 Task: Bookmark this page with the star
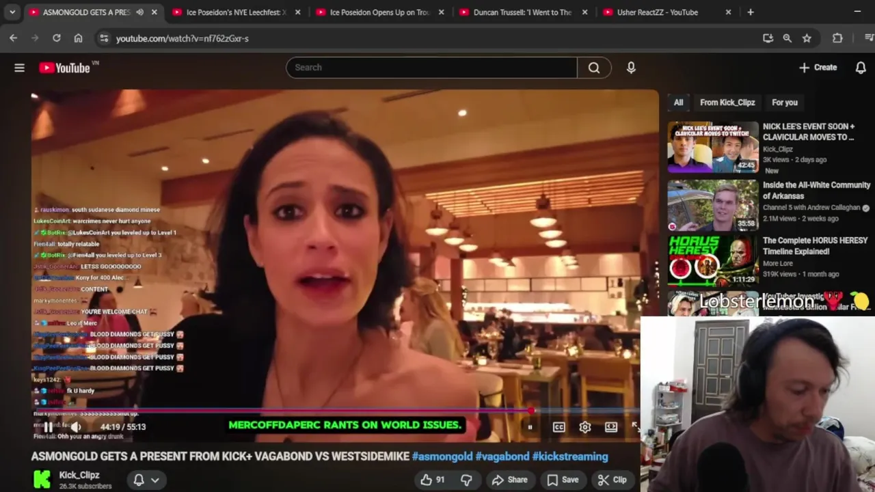(807, 38)
